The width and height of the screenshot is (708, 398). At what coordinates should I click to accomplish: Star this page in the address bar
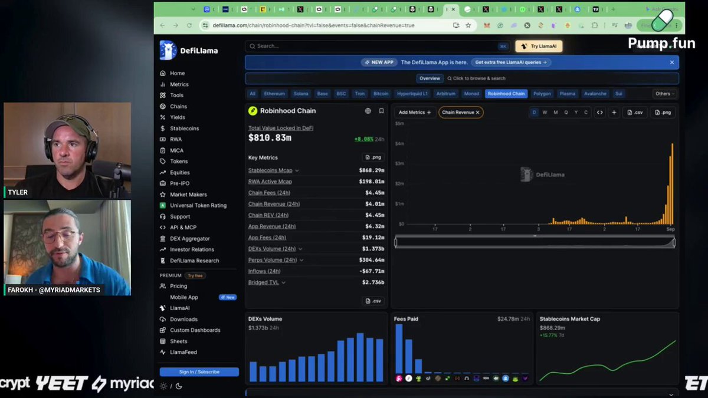point(468,25)
